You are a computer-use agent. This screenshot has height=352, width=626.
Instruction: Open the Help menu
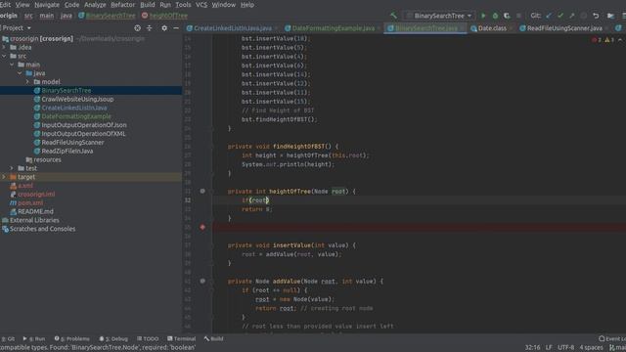pyautogui.click(x=247, y=5)
